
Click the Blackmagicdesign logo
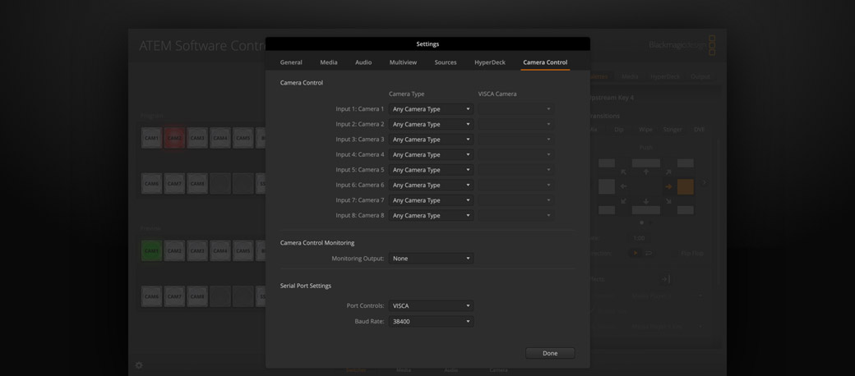[x=682, y=45]
